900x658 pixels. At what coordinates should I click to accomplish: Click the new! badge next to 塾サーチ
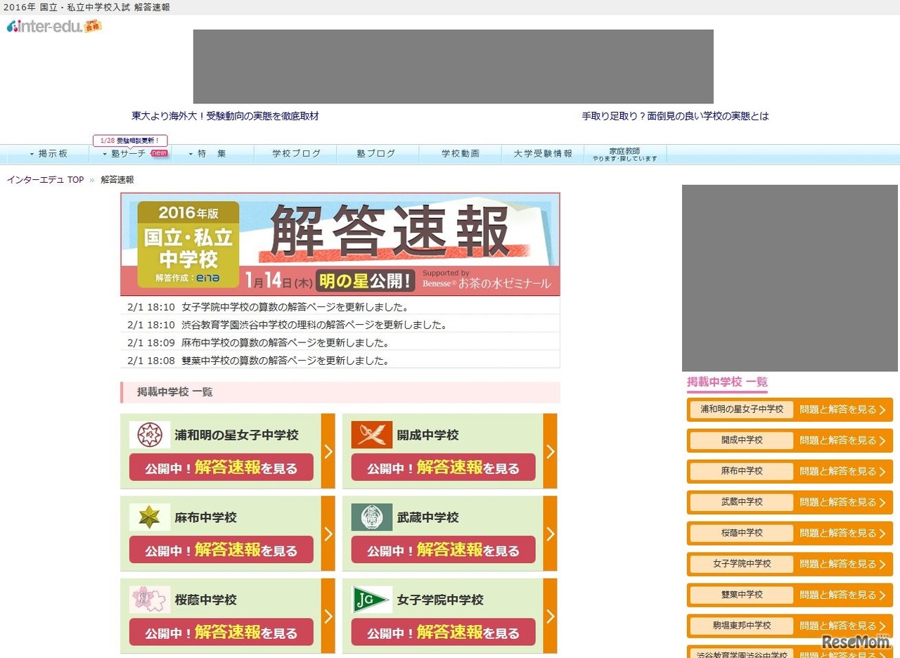(x=160, y=153)
